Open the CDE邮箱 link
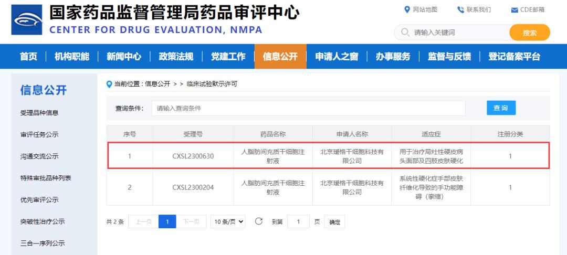The image size is (567, 255). (532, 10)
